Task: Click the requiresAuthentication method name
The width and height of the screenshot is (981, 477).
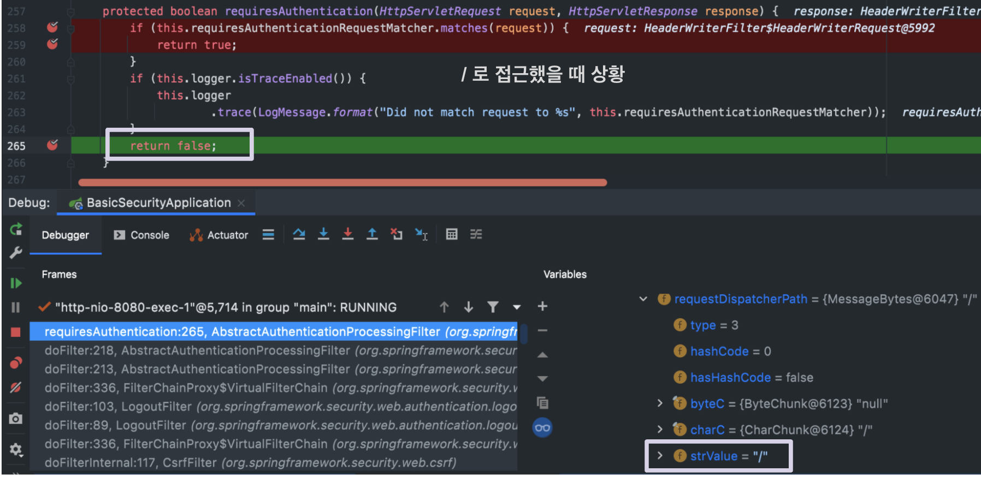Action: 298,11
